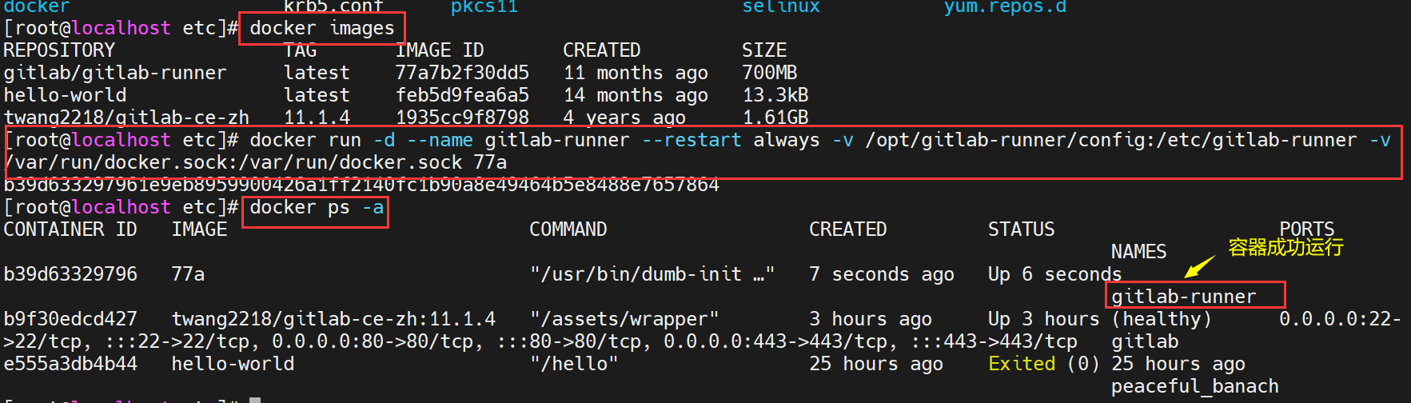Screen dimensions: 1411x403
Task: Click size value 1.61GB
Action: coord(775,118)
